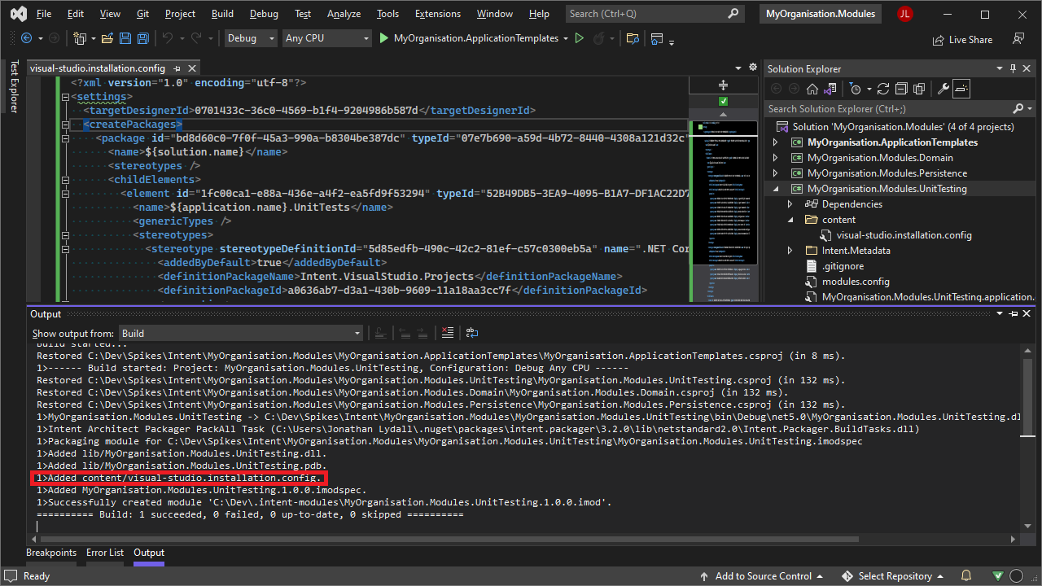1042x586 pixels.
Task: Open the Show output from Build dropdown
Action: pos(241,333)
